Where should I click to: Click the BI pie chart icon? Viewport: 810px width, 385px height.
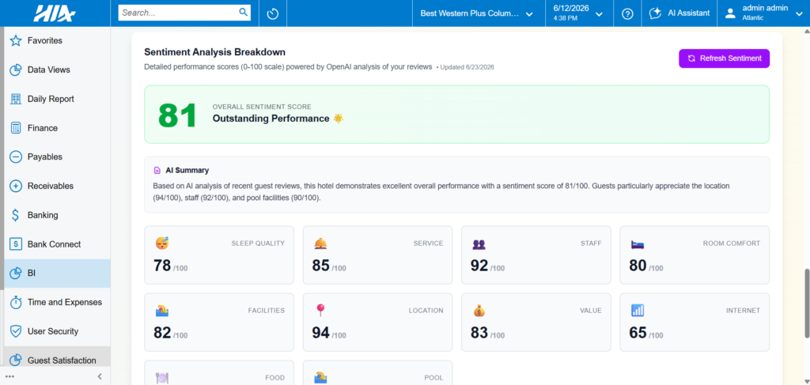point(16,273)
